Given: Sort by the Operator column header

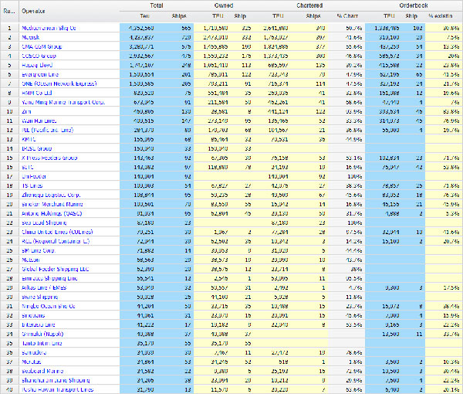Looking at the screenshot, I should tap(33, 11).
